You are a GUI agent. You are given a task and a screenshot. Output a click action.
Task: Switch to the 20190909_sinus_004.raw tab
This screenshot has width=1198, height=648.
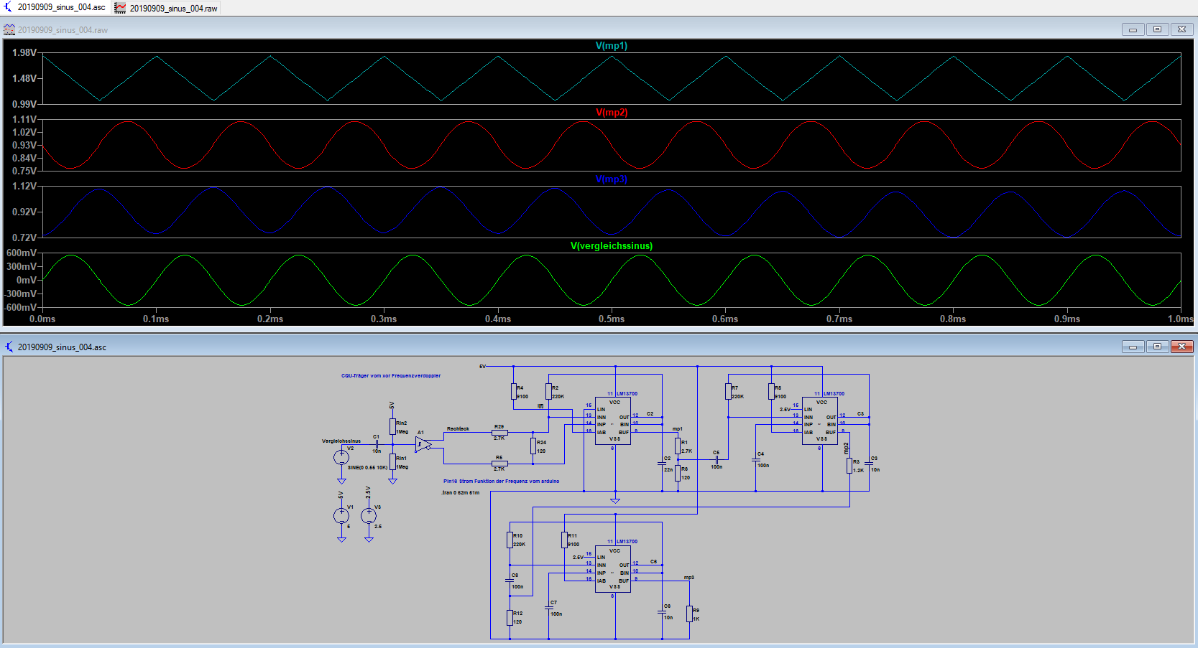pos(166,8)
